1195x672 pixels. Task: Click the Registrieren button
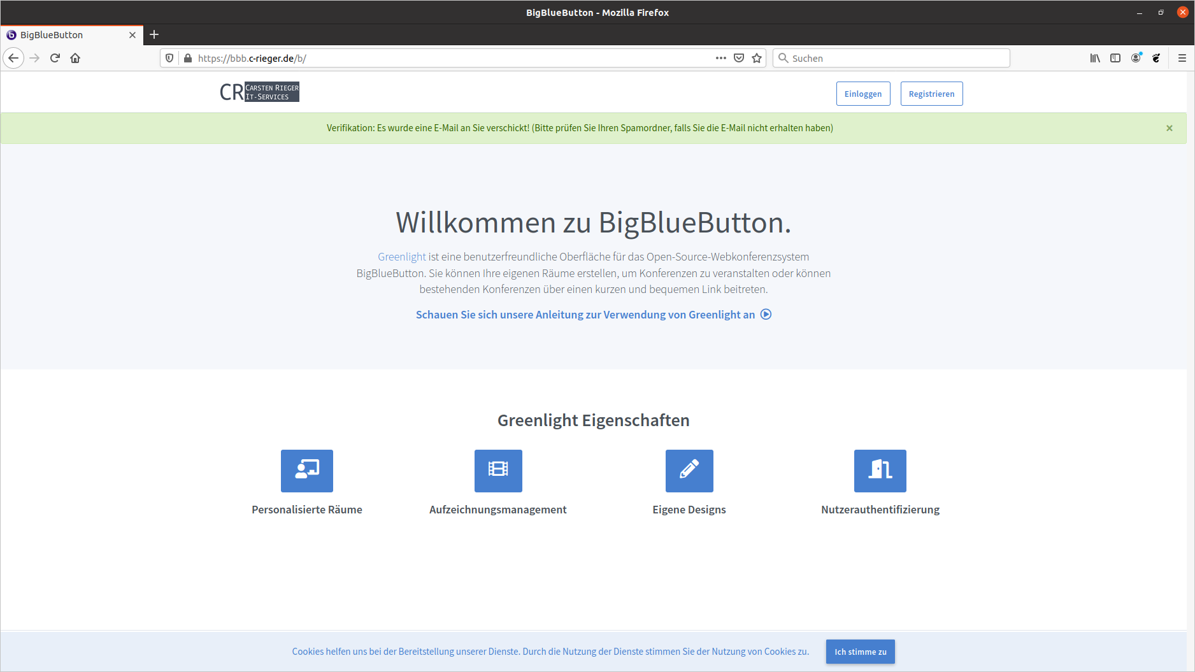point(931,94)
